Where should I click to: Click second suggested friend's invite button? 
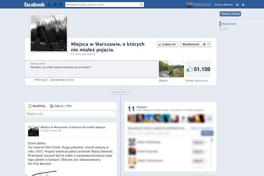(198, 151)
